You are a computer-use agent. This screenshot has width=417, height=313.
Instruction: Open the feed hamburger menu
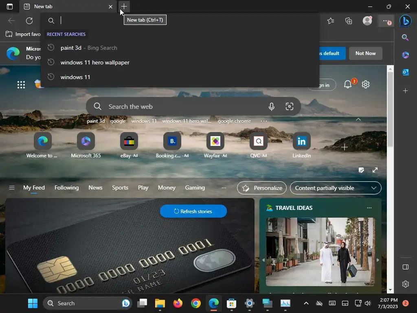click(12, 188)
